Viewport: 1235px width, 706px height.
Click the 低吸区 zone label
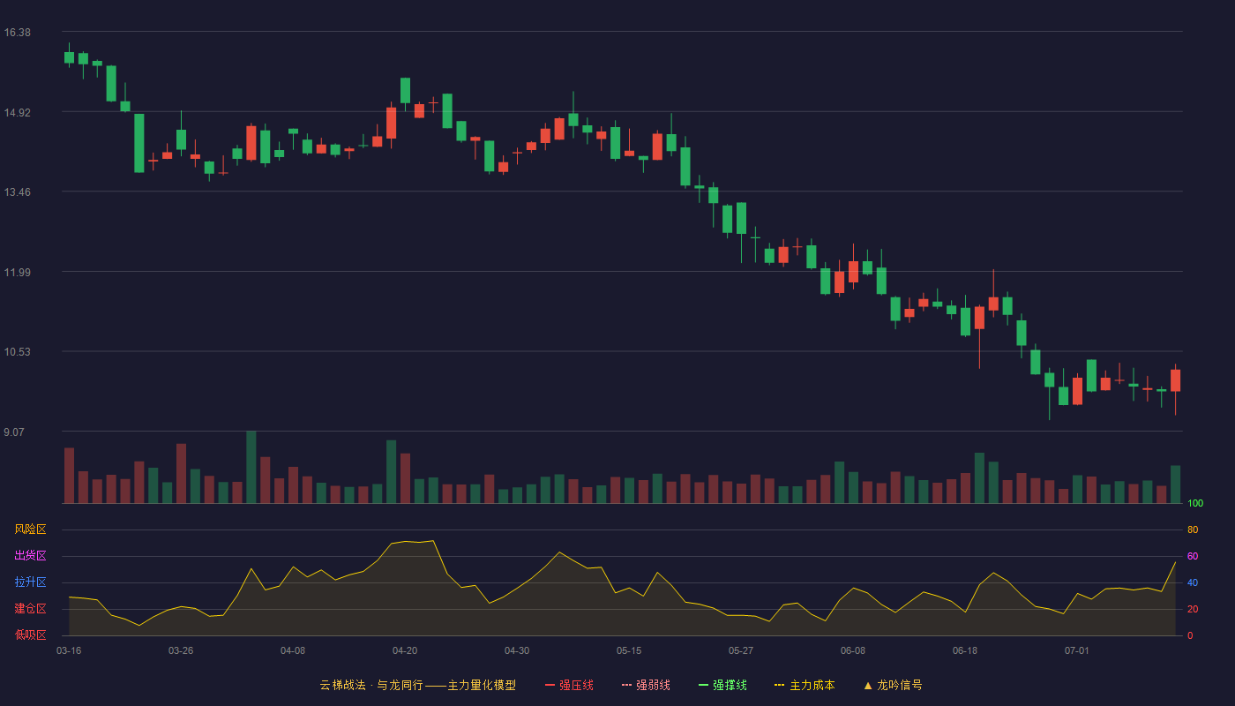[x=30, y=635]
